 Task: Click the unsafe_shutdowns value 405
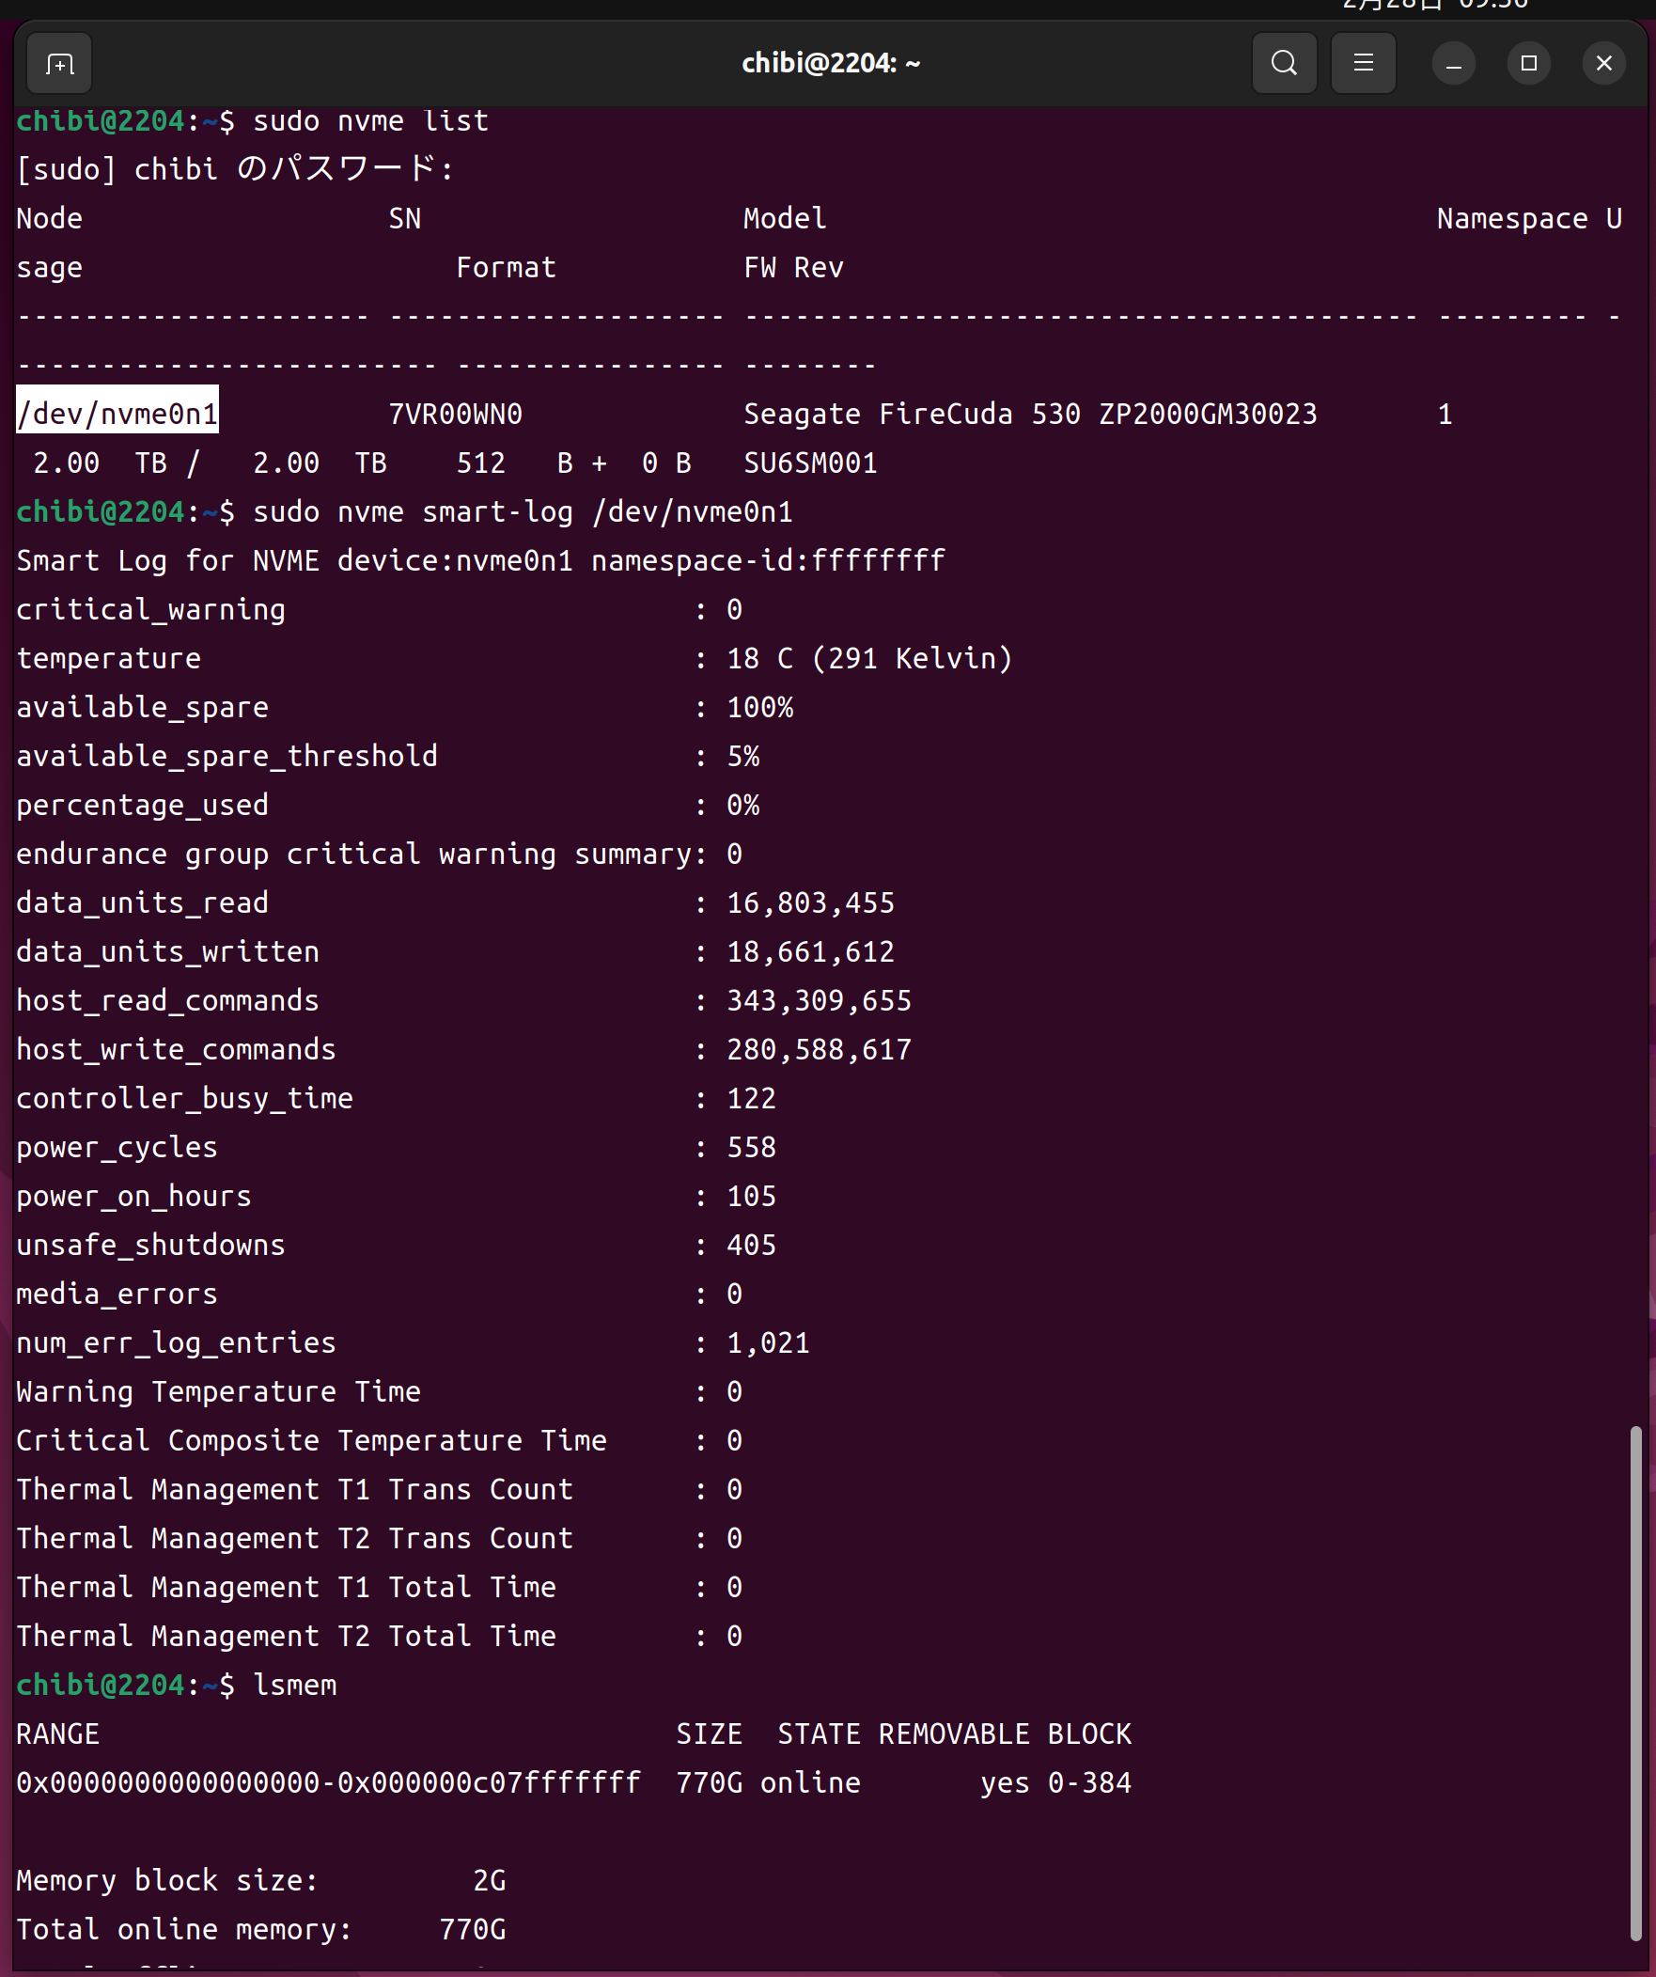tap(751, 1246)
